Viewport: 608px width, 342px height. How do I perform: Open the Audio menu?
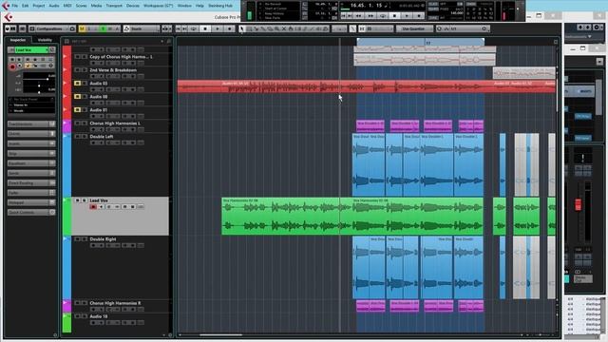54,6
